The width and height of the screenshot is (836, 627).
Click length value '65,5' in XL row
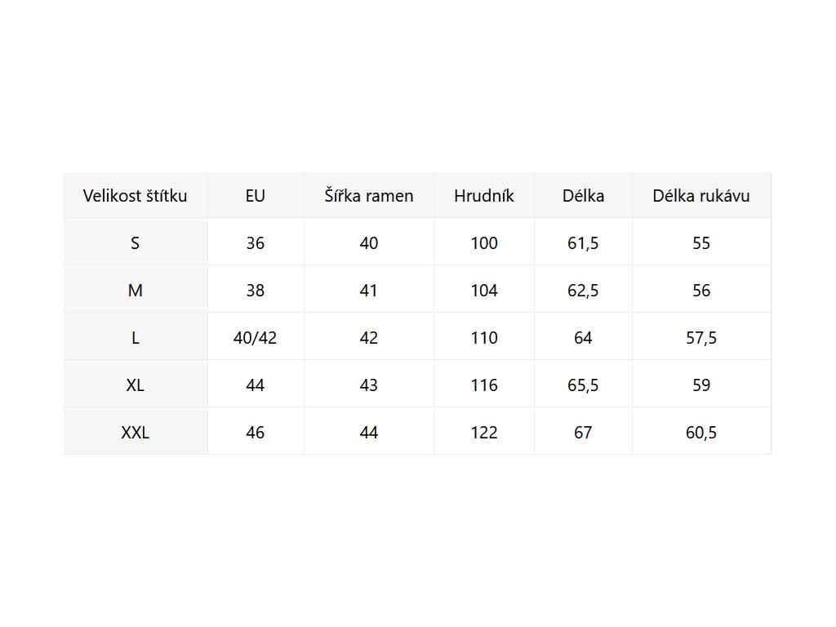coord(583,385)
